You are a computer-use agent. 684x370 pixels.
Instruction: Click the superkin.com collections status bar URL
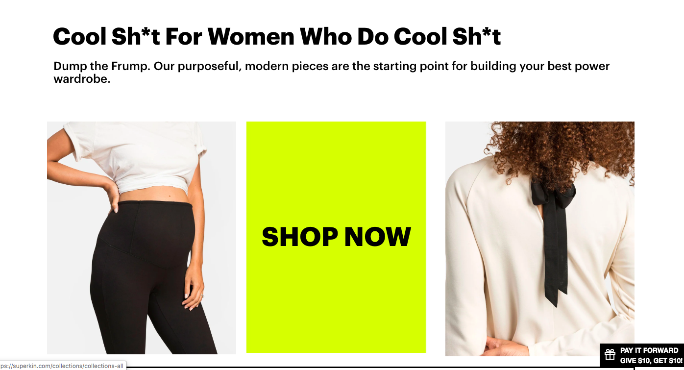point(63,366)
